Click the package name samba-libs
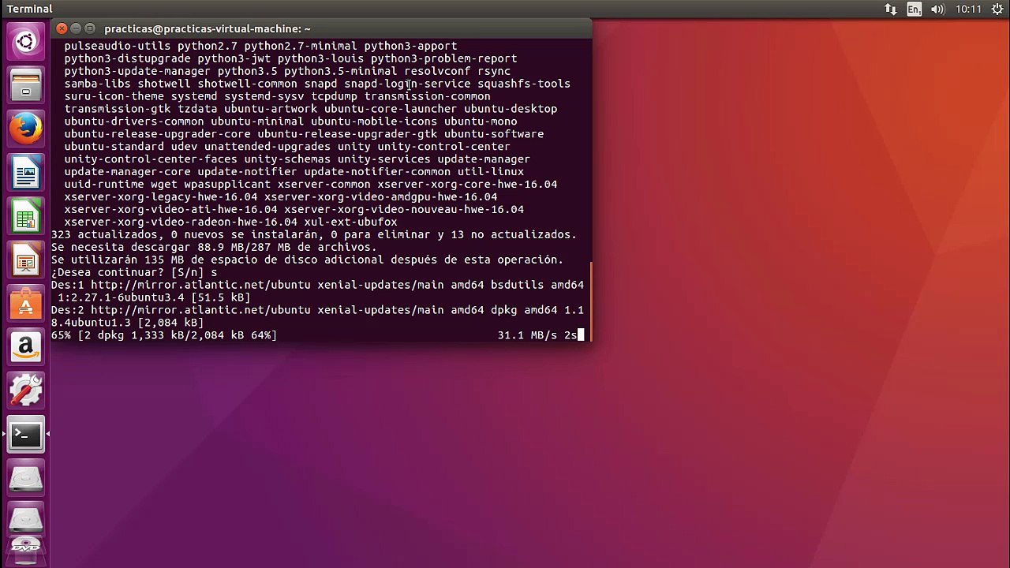 tap(98, 84)
